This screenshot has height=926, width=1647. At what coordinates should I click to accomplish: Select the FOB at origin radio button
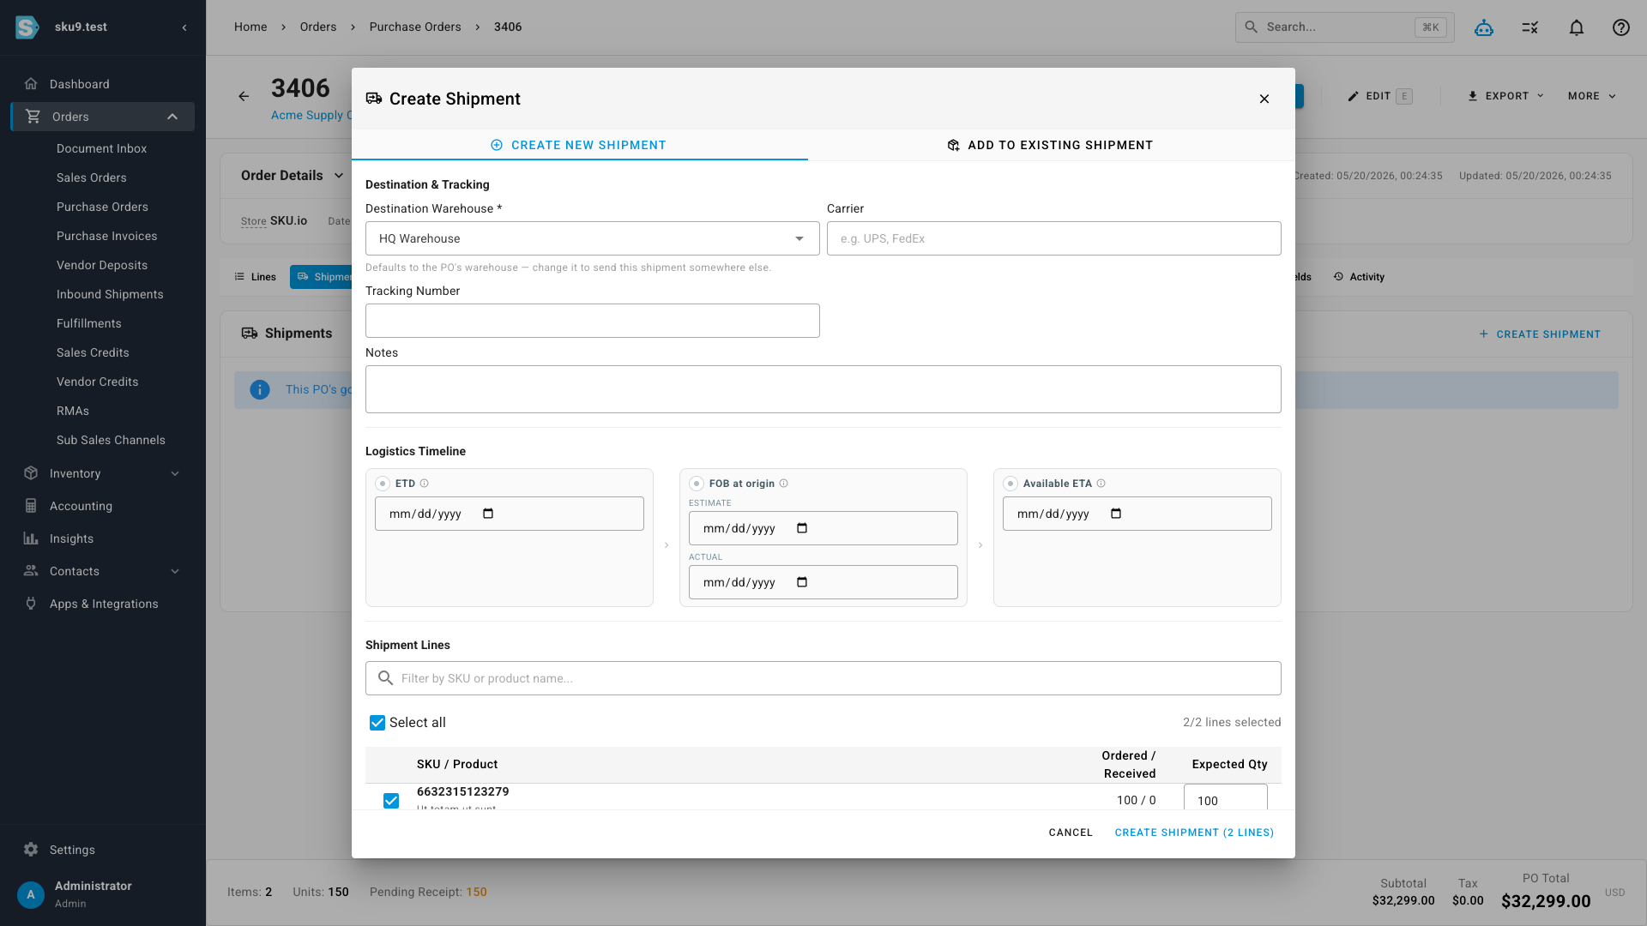[697, 484]
